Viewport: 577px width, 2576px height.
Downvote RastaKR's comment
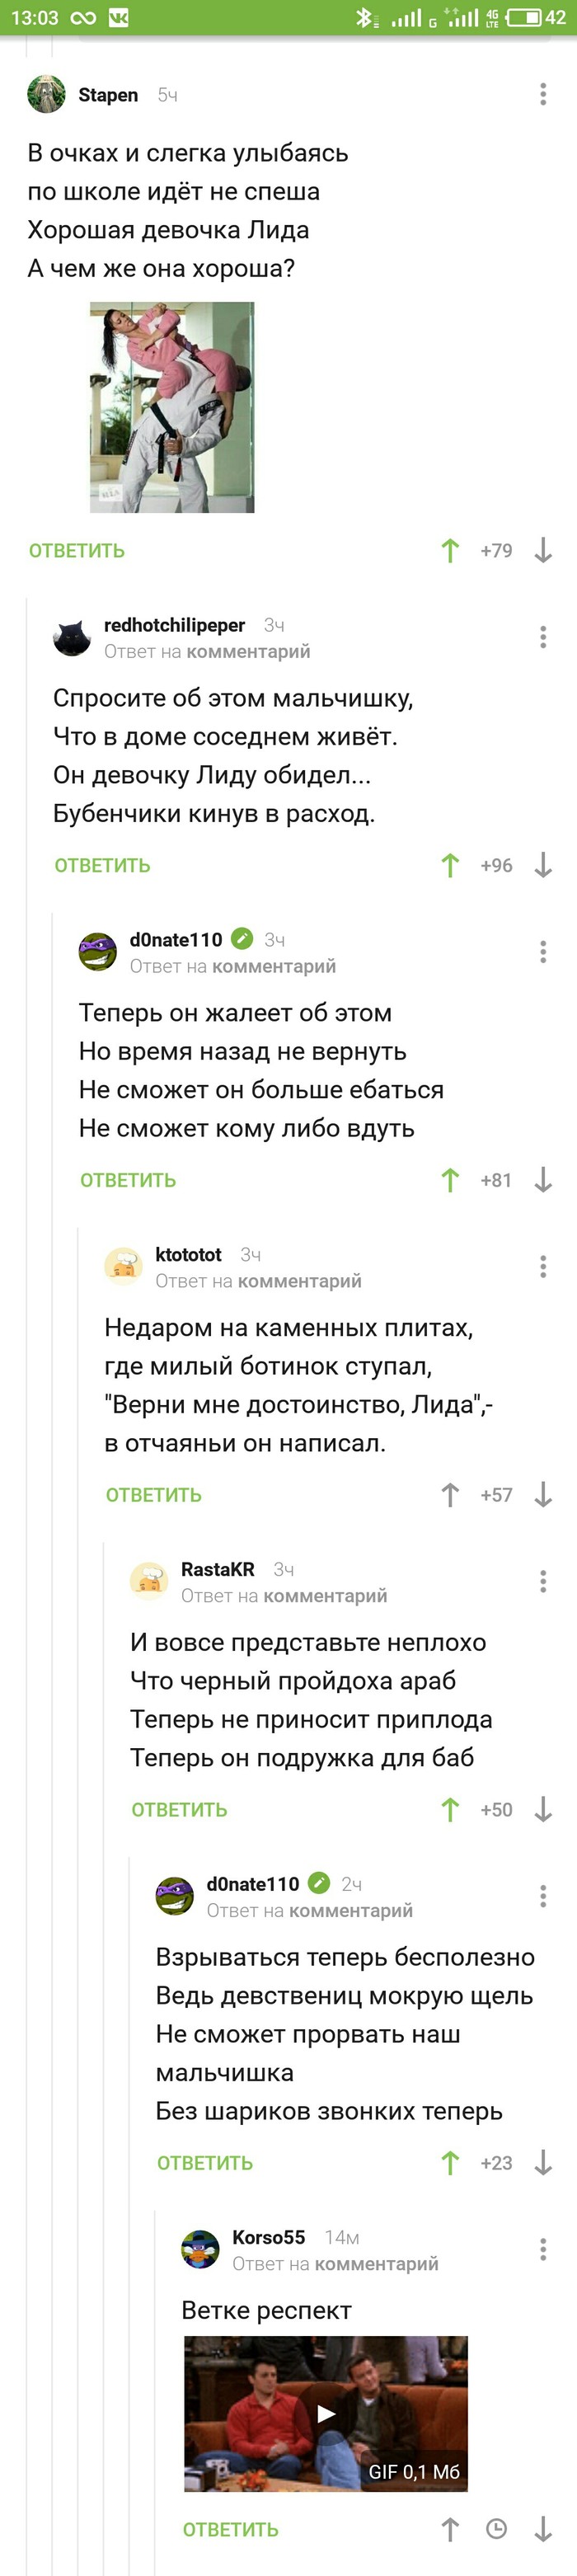(543, 1809)
